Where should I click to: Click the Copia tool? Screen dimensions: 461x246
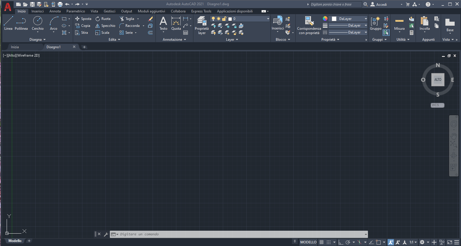tap(83, 26)
